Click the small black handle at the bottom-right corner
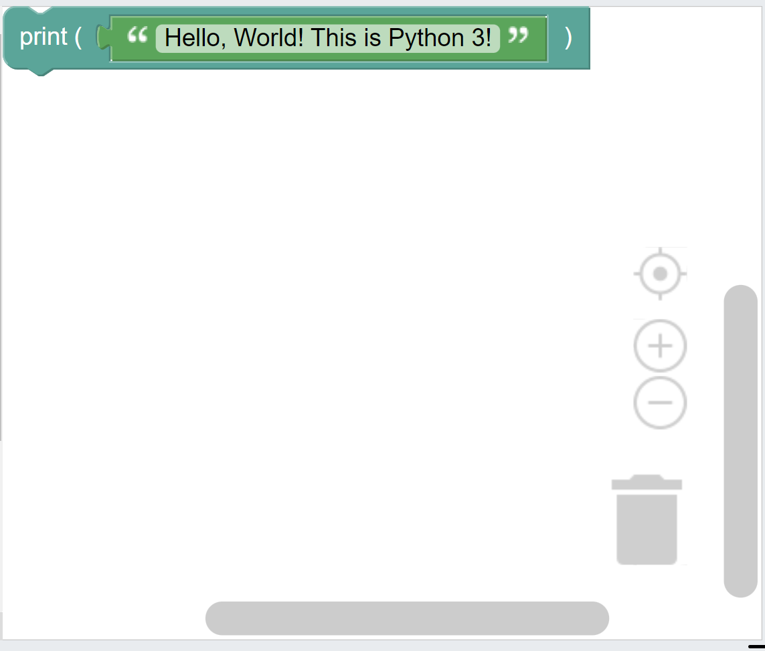Image resolution: width=765 pixels, height=651 pixels. (756, 646)
